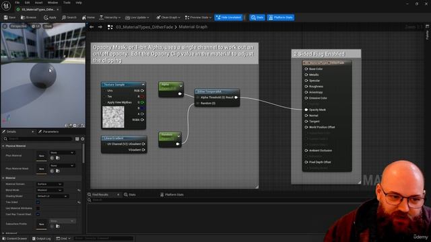Screen dimensions: 431x242
Task: Apply the material changes
Action: (x=50, y=17)
